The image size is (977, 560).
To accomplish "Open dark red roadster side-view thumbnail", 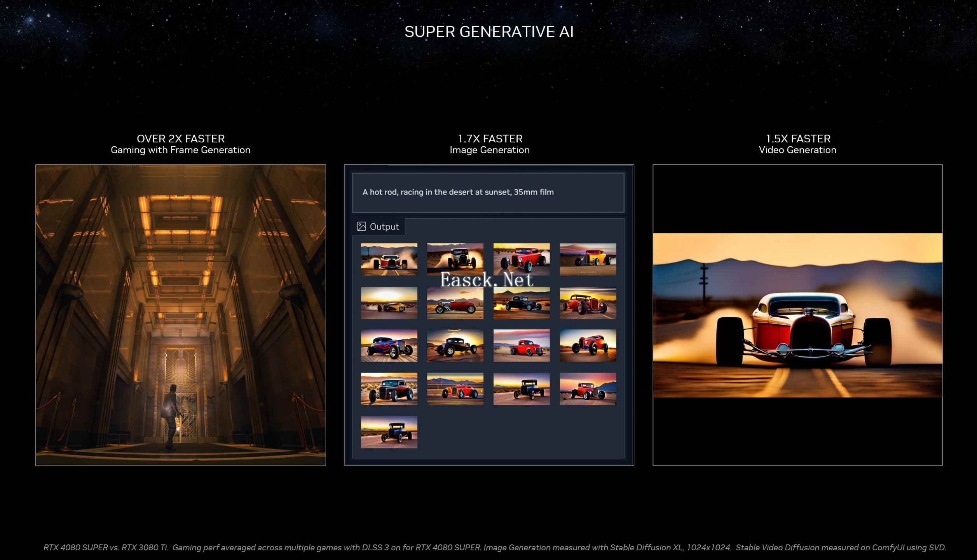I will coord(455,305).
